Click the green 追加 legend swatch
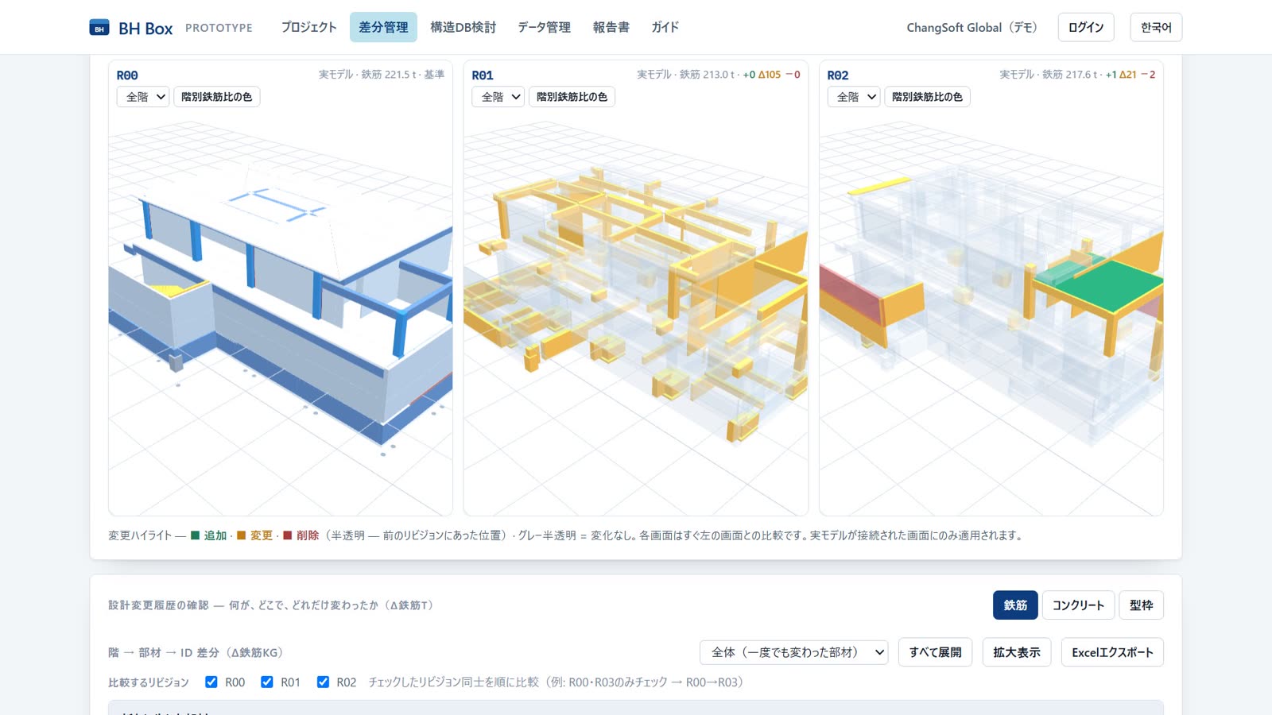This screenshot has height=715, width=1272. pos(195,535)
